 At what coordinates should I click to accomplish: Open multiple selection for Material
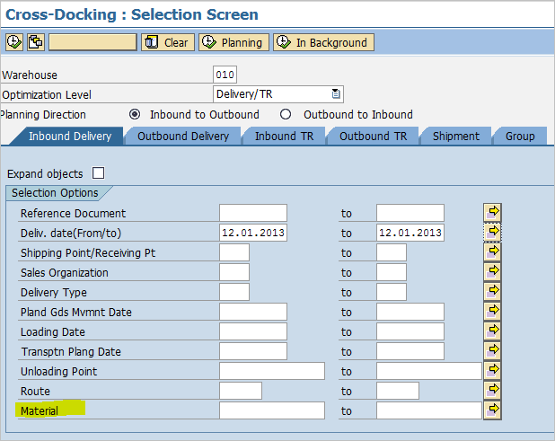click(492, 410)
